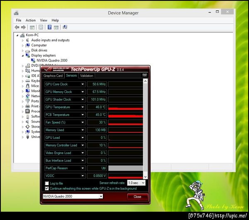Screen dimensions: 249x220
Task: Select the NVIDIA Quadro 2000 tree item
Action: (52, 60)
